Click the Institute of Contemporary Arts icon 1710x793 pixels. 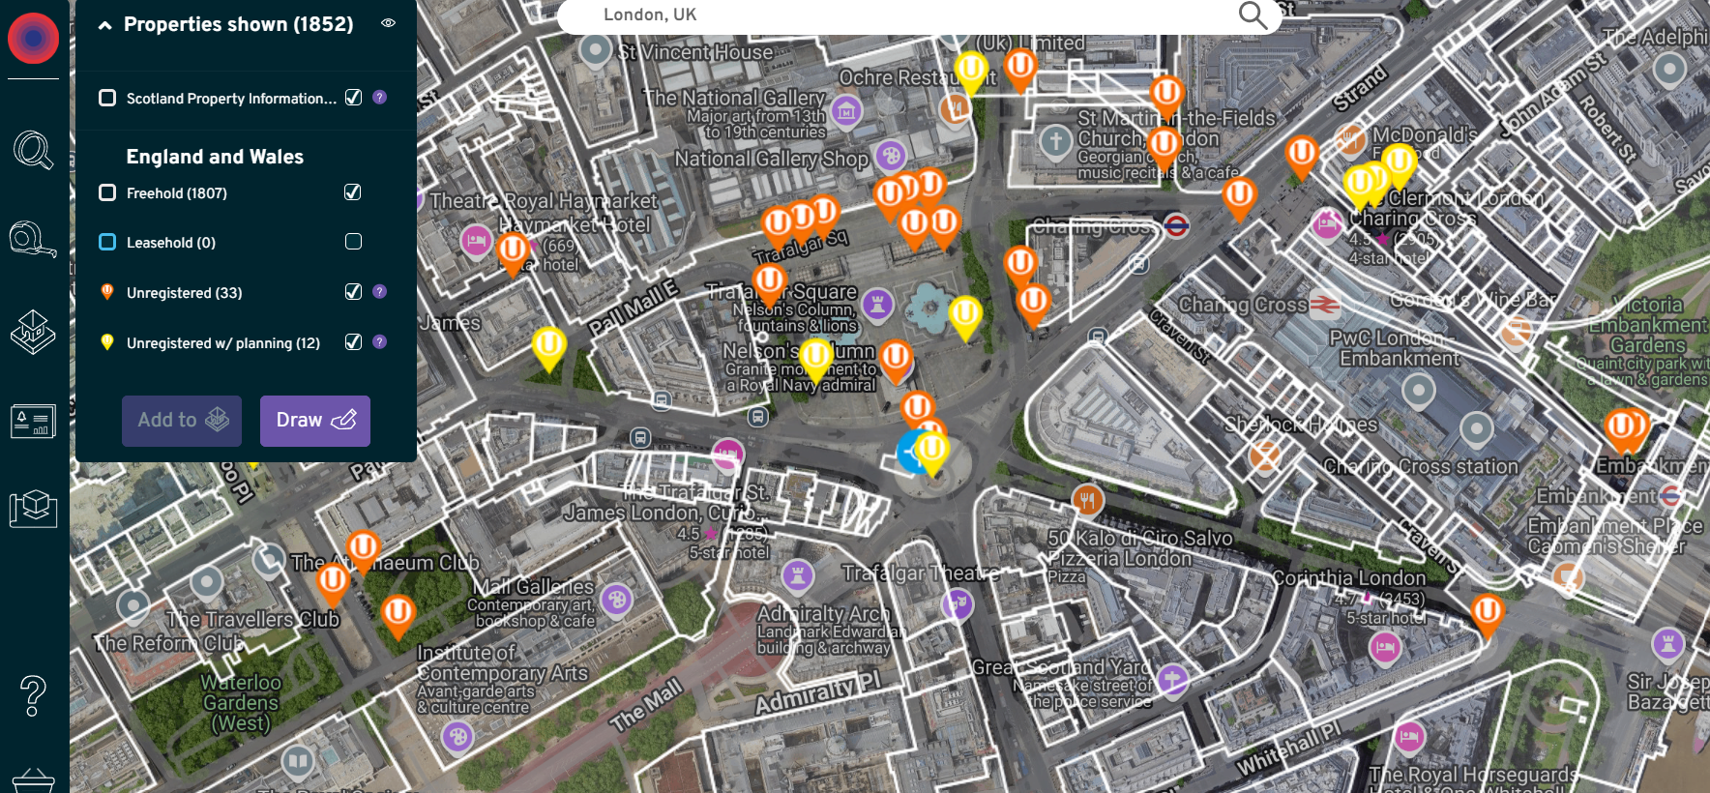click(x=457, y=737)
